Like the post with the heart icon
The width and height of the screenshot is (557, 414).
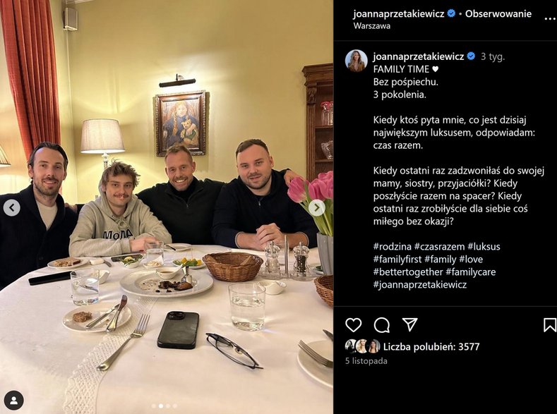point(353,324)
